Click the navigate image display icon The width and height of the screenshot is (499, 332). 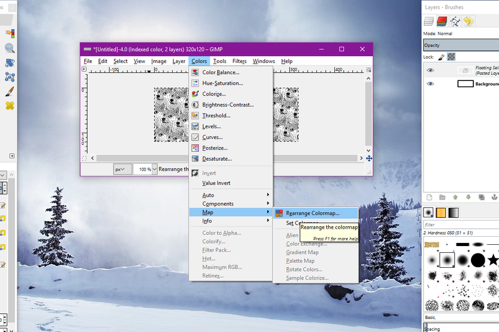point(369,158)
